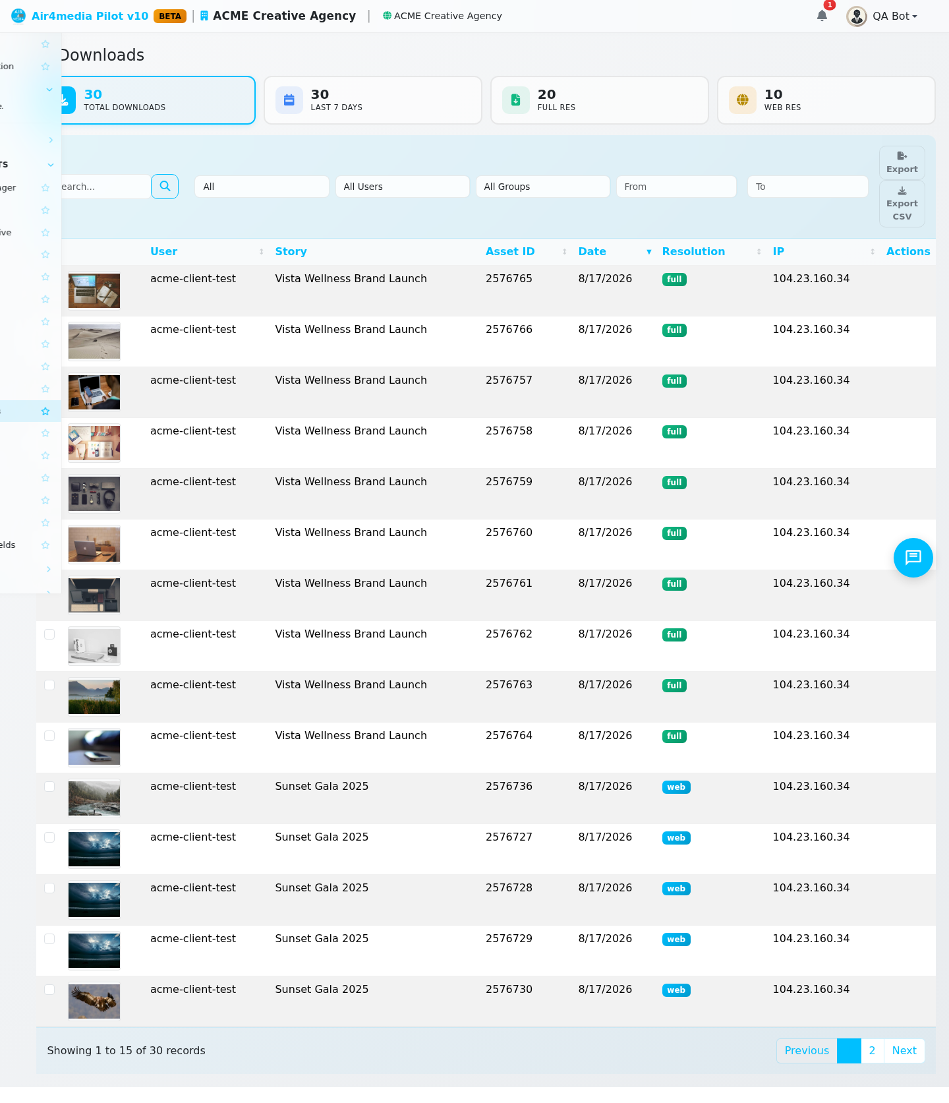Screen dimensions: 949x1103
Task: Focus the From date field
Action: [x=676, y=187]
